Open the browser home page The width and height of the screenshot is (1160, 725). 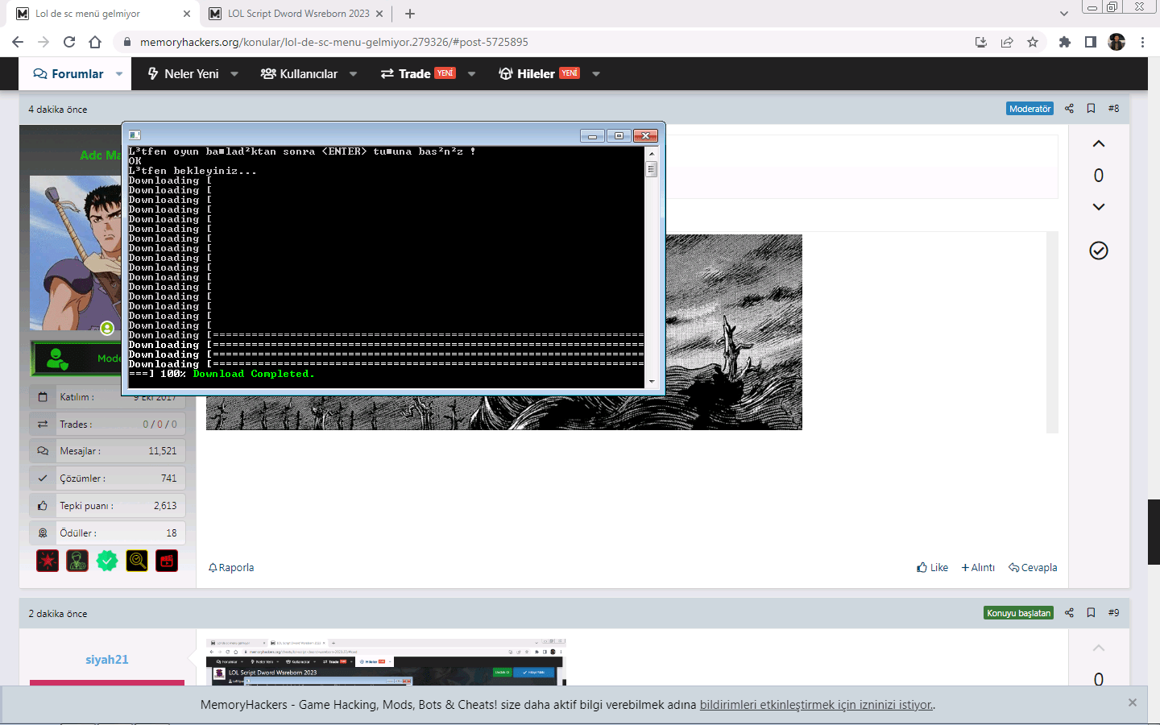pyautogui.click(x=95, y=42)
